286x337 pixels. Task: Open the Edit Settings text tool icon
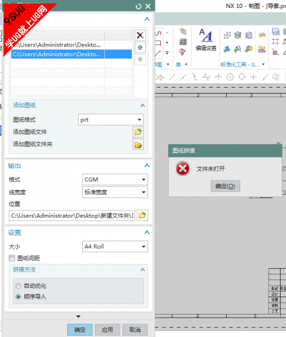(x=206, y=40)
